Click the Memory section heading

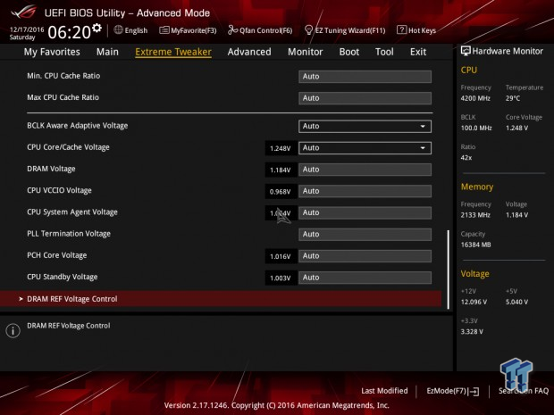(477, 187)
